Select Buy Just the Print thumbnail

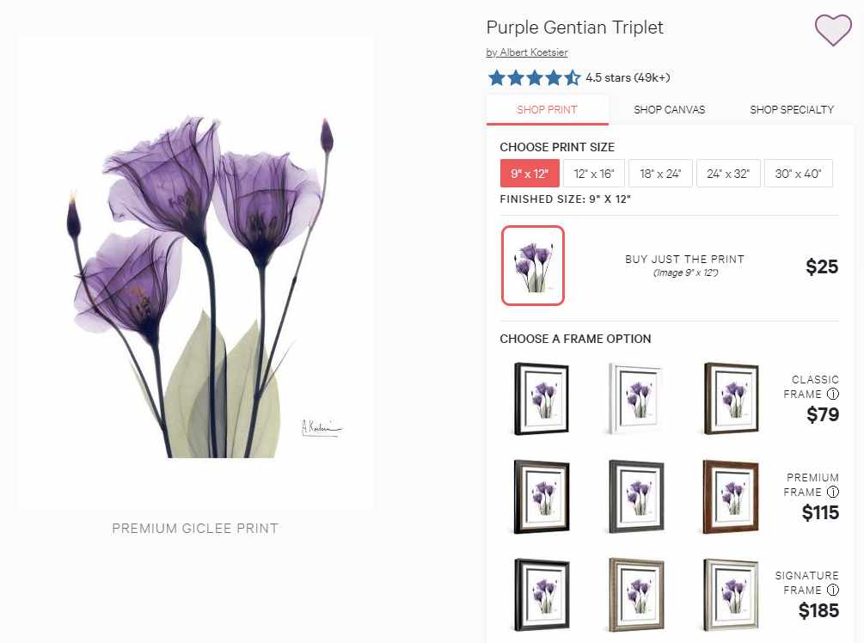533,266
